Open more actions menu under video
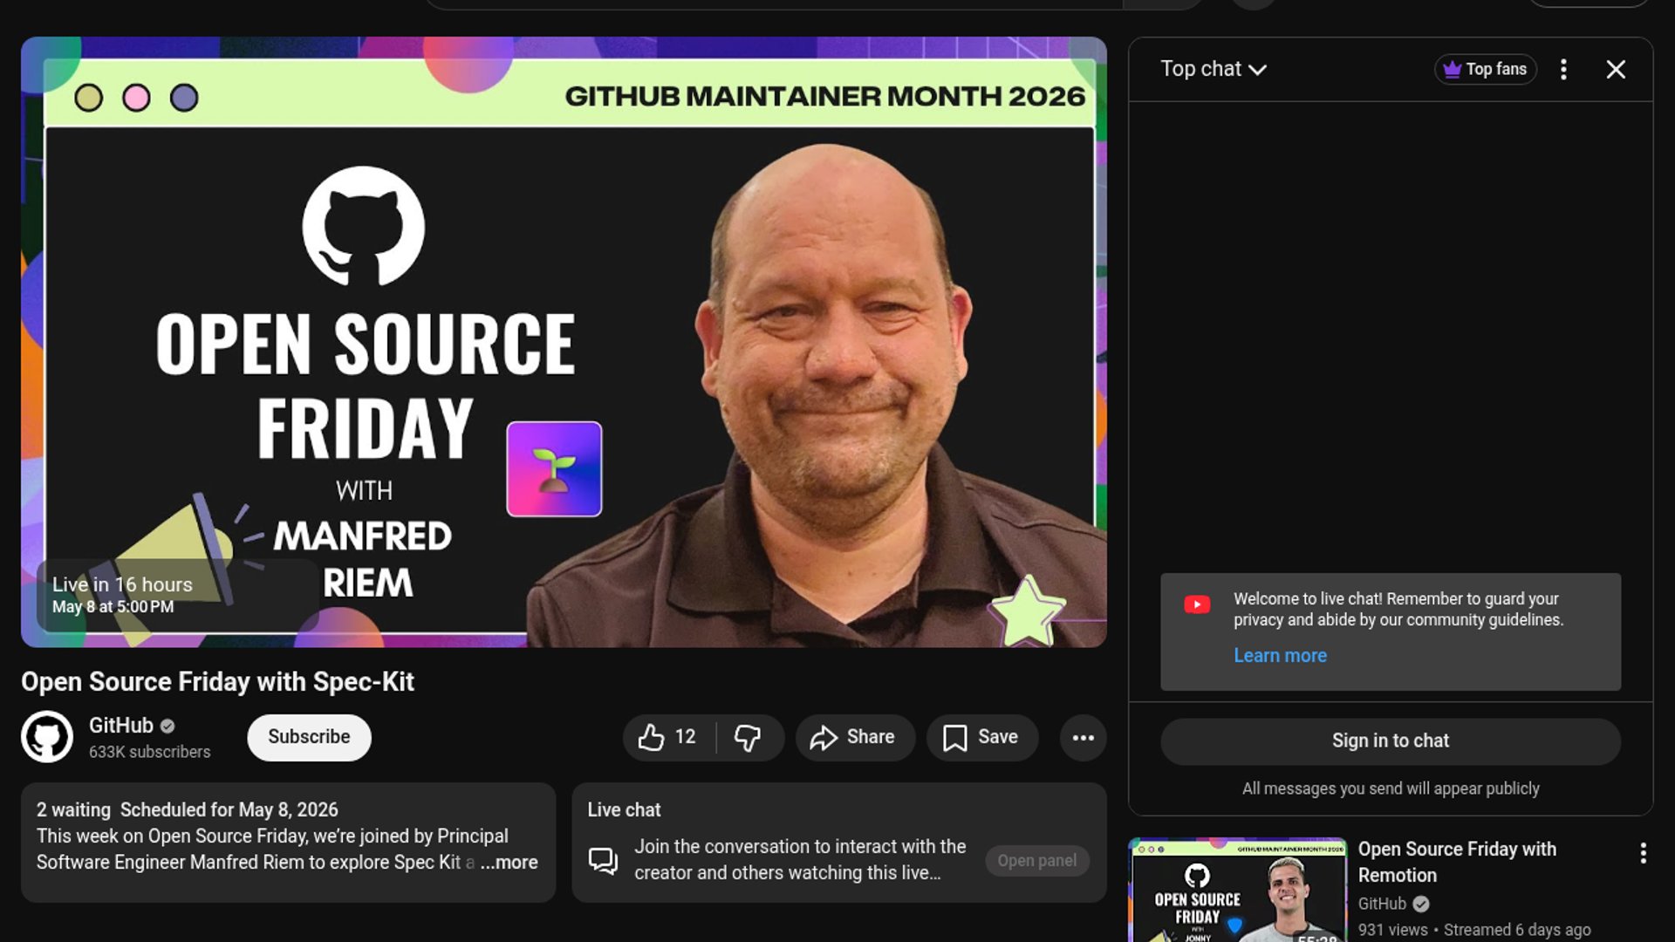Image resolution: width=1675 pixels, height=942 pixels. click(x=1083, y=738)
